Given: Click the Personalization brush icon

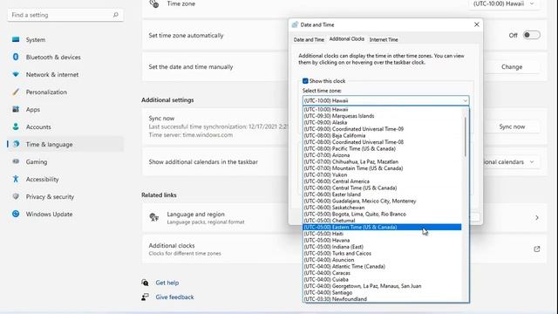Looking at the screenshot, I should (16, 92).
